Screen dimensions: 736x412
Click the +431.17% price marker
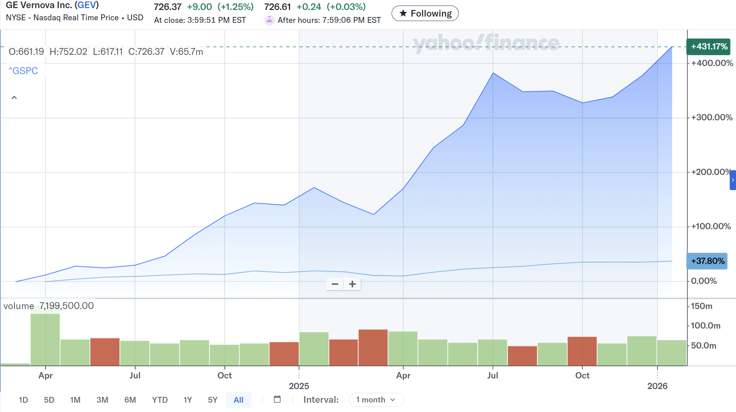pyautogui.click(x=708, y=46)
